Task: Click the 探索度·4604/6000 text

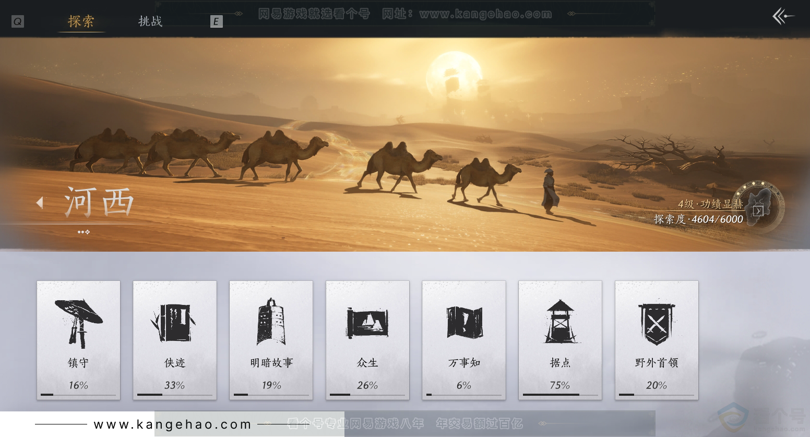Action: point(698,219)
